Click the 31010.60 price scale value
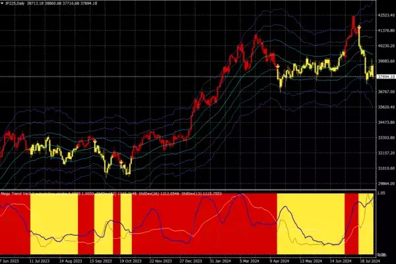Screen dimensions: 396x264 [x=386, y=168]
